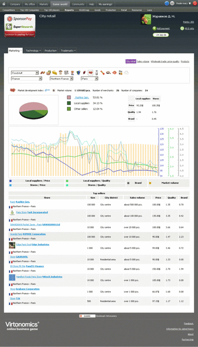198x347 pixels.
Task: Click the SponsorPay banner
Action: point(20,19)
